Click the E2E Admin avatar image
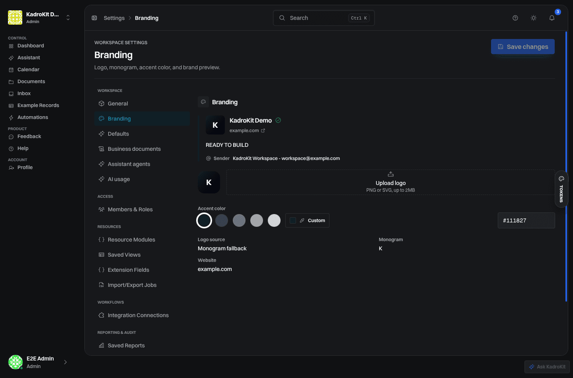The height and width of the screenshot is (378, 573). coord(16,362)
